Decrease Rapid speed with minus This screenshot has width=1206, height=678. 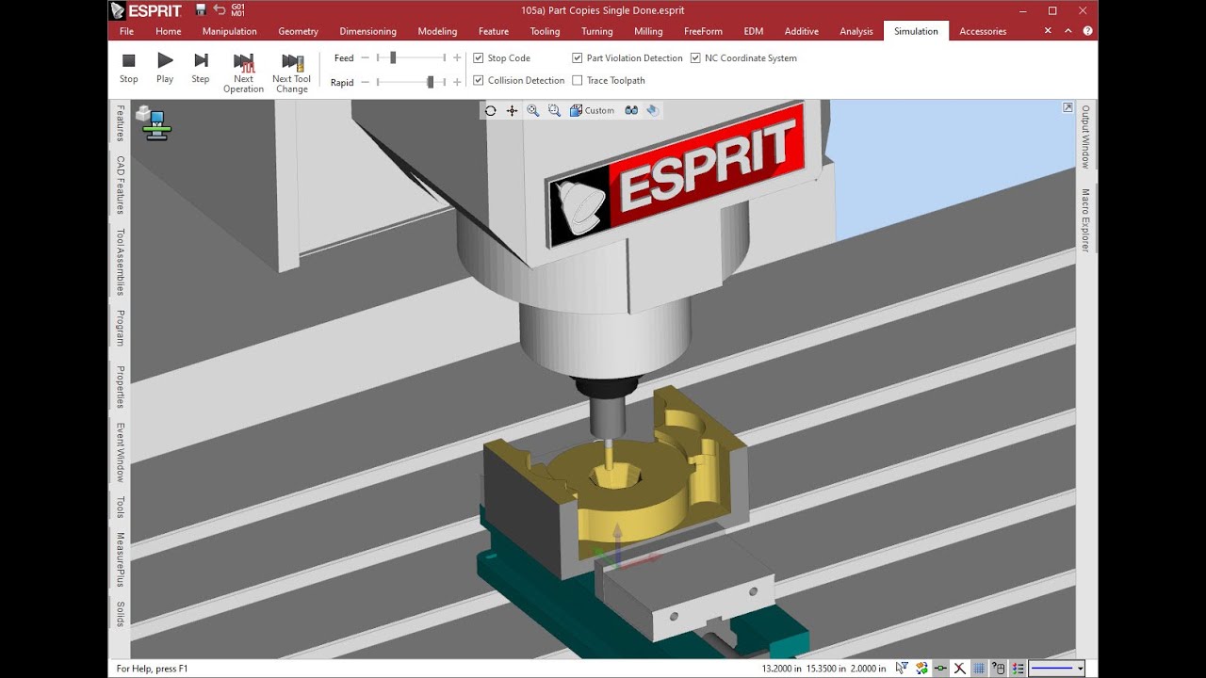tap(365, 82)
